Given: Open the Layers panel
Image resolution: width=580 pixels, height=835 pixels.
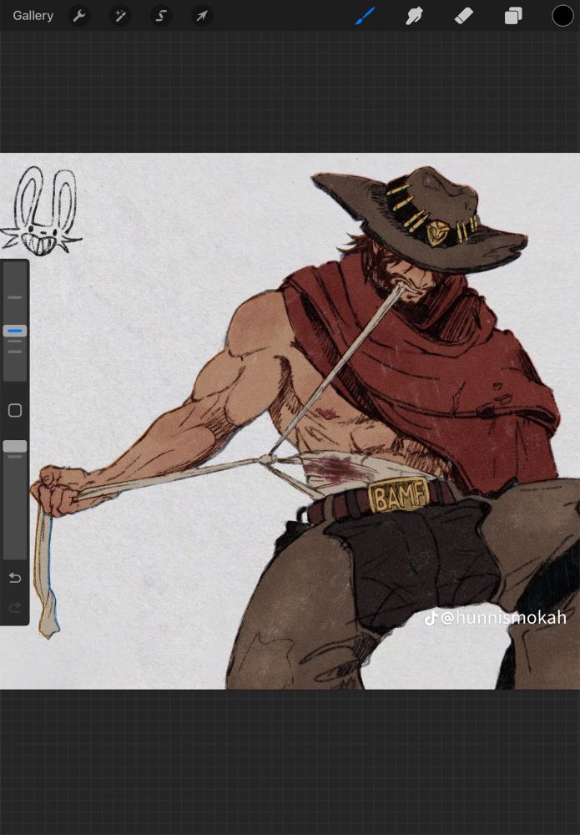Looking at the screenshot, I should coord(513,16).
